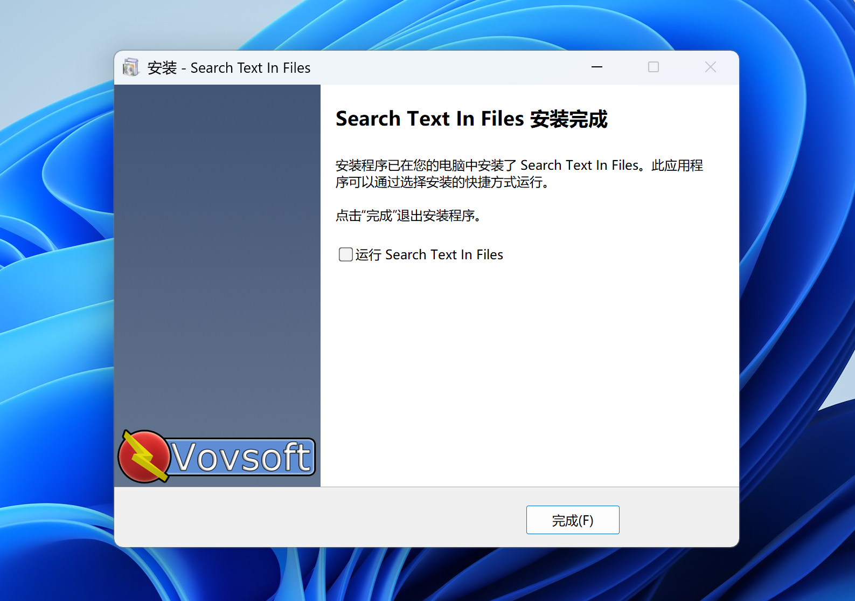Click the blue-gray left banner panel

pos(217,243)
